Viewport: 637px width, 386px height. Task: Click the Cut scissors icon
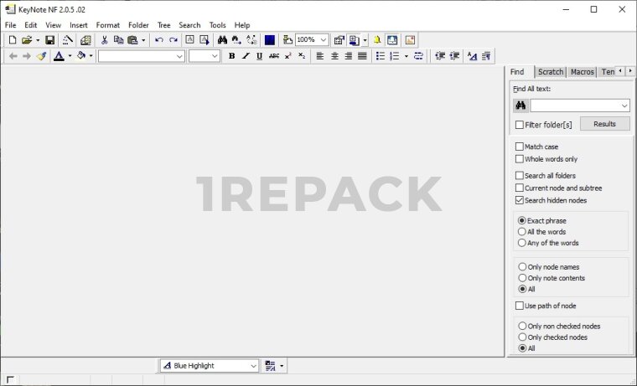(x=104, y=40)
